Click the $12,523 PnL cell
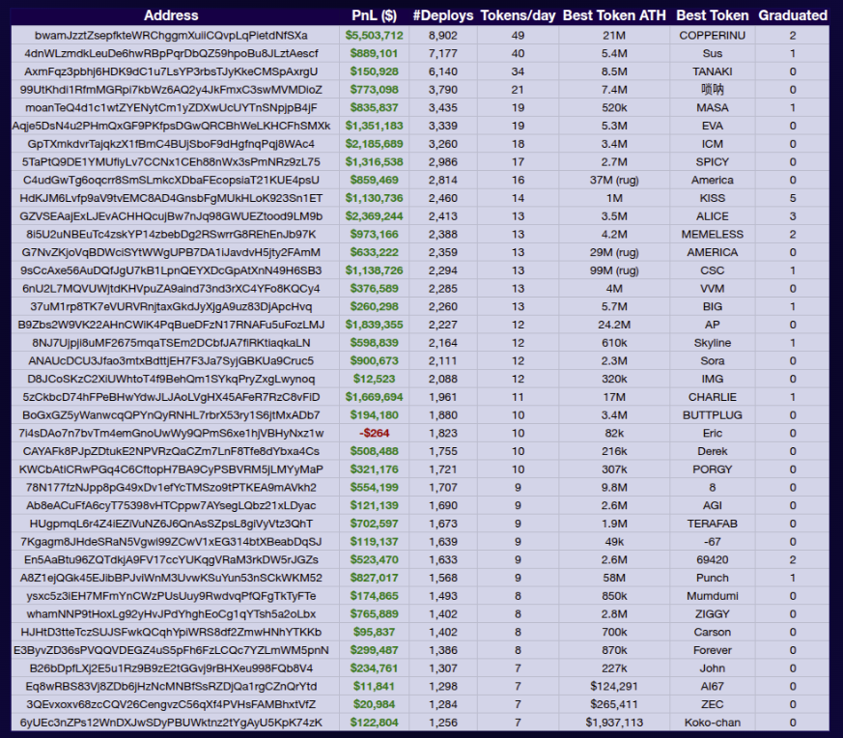The width and height of the screenshot is (843, 738). tap(375, 380)
